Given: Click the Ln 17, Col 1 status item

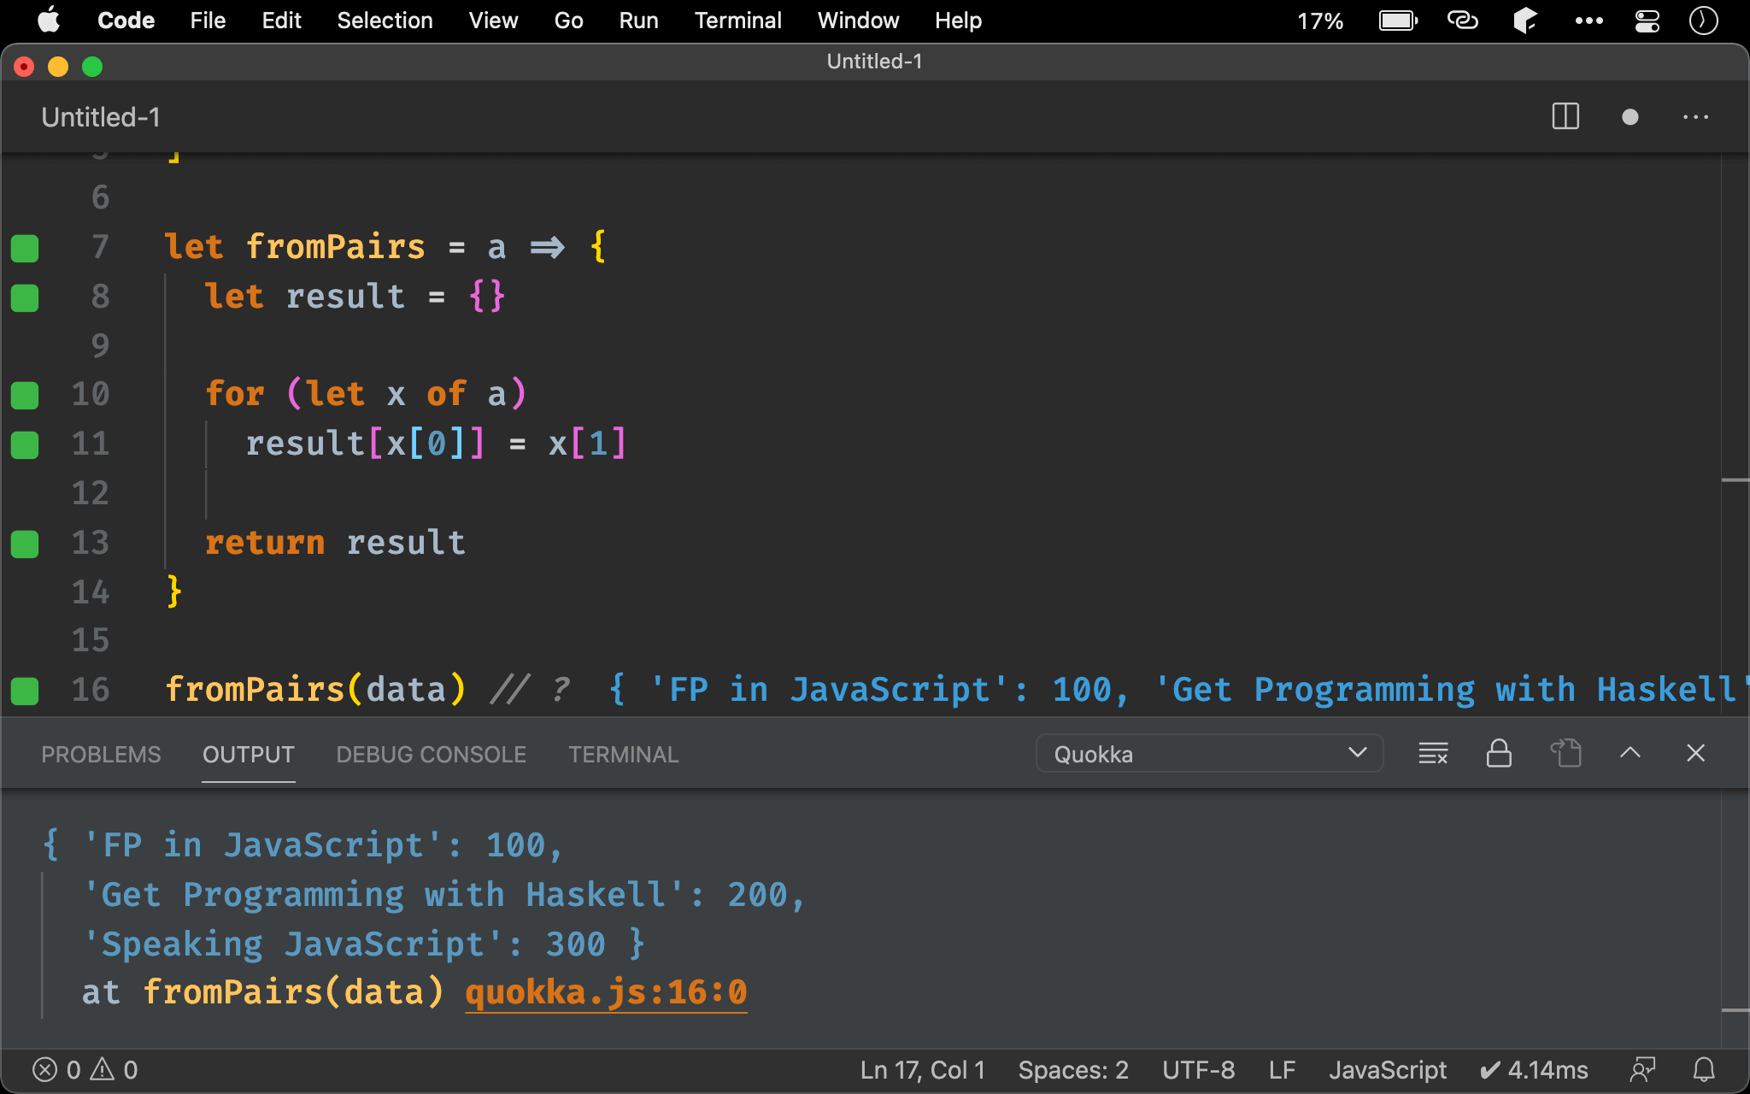Looking at the screenshot, I should click(922, 1070).
